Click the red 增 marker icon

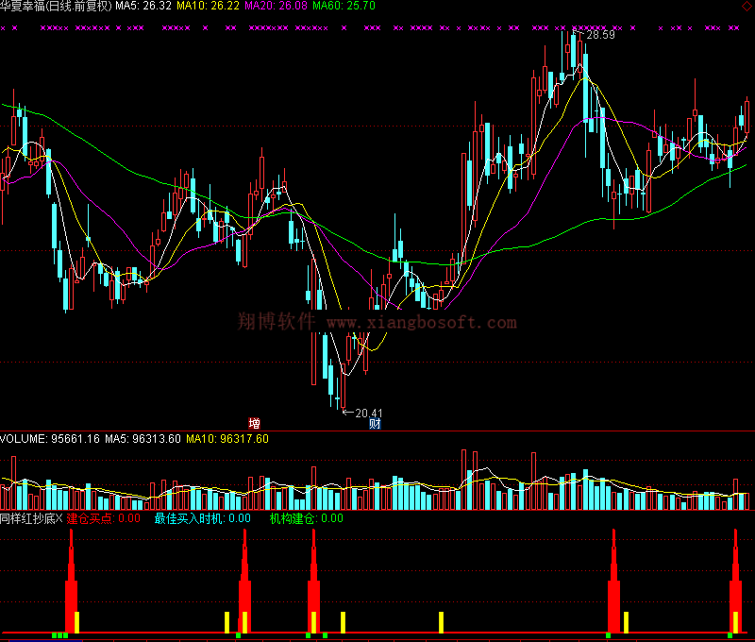coord(254,423)
